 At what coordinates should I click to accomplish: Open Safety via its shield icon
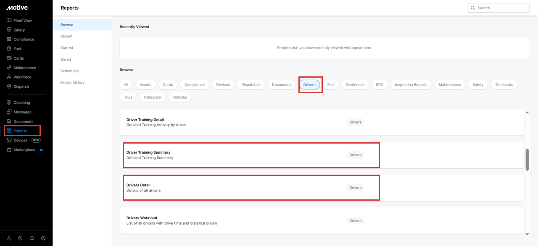pos(9,30)
